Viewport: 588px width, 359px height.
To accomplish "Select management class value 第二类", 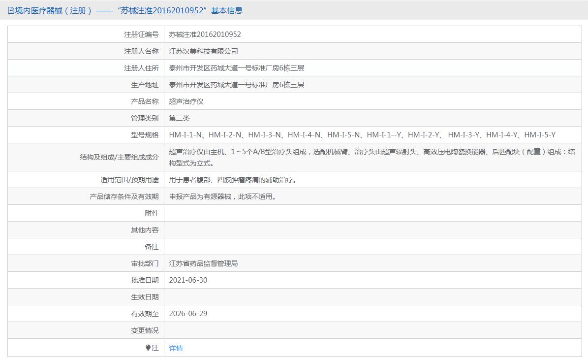I will pos(179,118).
